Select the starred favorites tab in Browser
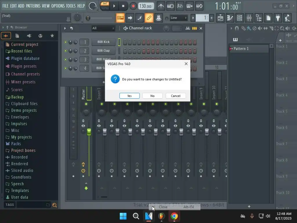The width and height of the screenshot is (297, 223). pyautogui.click(x=52, y=36)
